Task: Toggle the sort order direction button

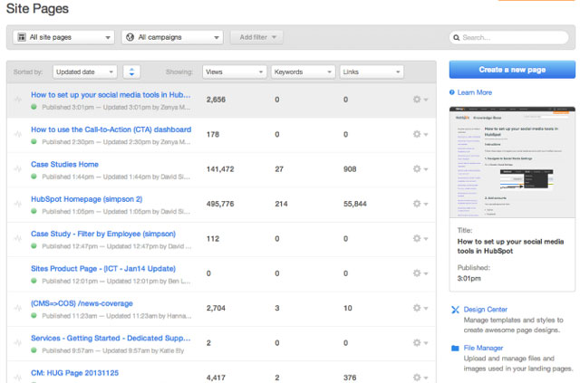Action: [x=131, y=71]
